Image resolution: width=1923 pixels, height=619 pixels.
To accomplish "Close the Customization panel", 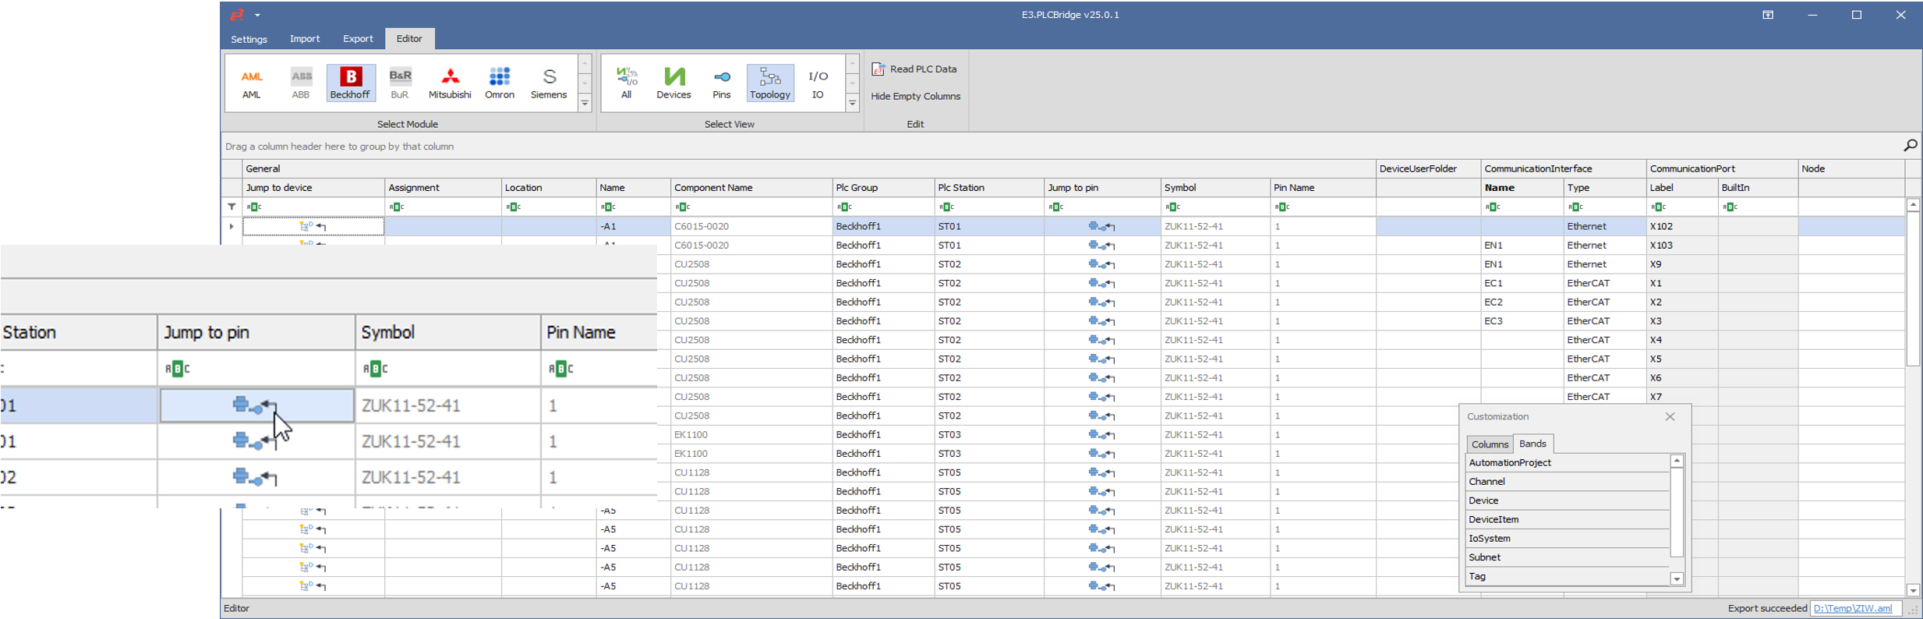I will [x=1670, y=417].
